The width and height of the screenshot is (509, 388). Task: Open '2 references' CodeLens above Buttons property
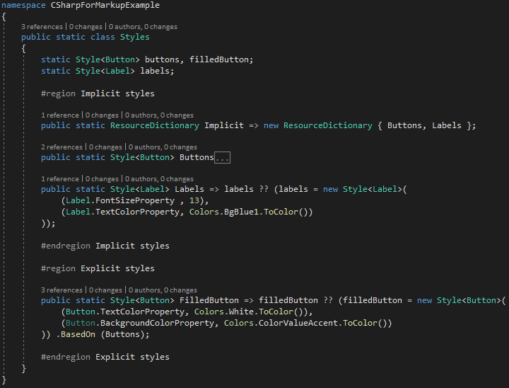(62, 147)
